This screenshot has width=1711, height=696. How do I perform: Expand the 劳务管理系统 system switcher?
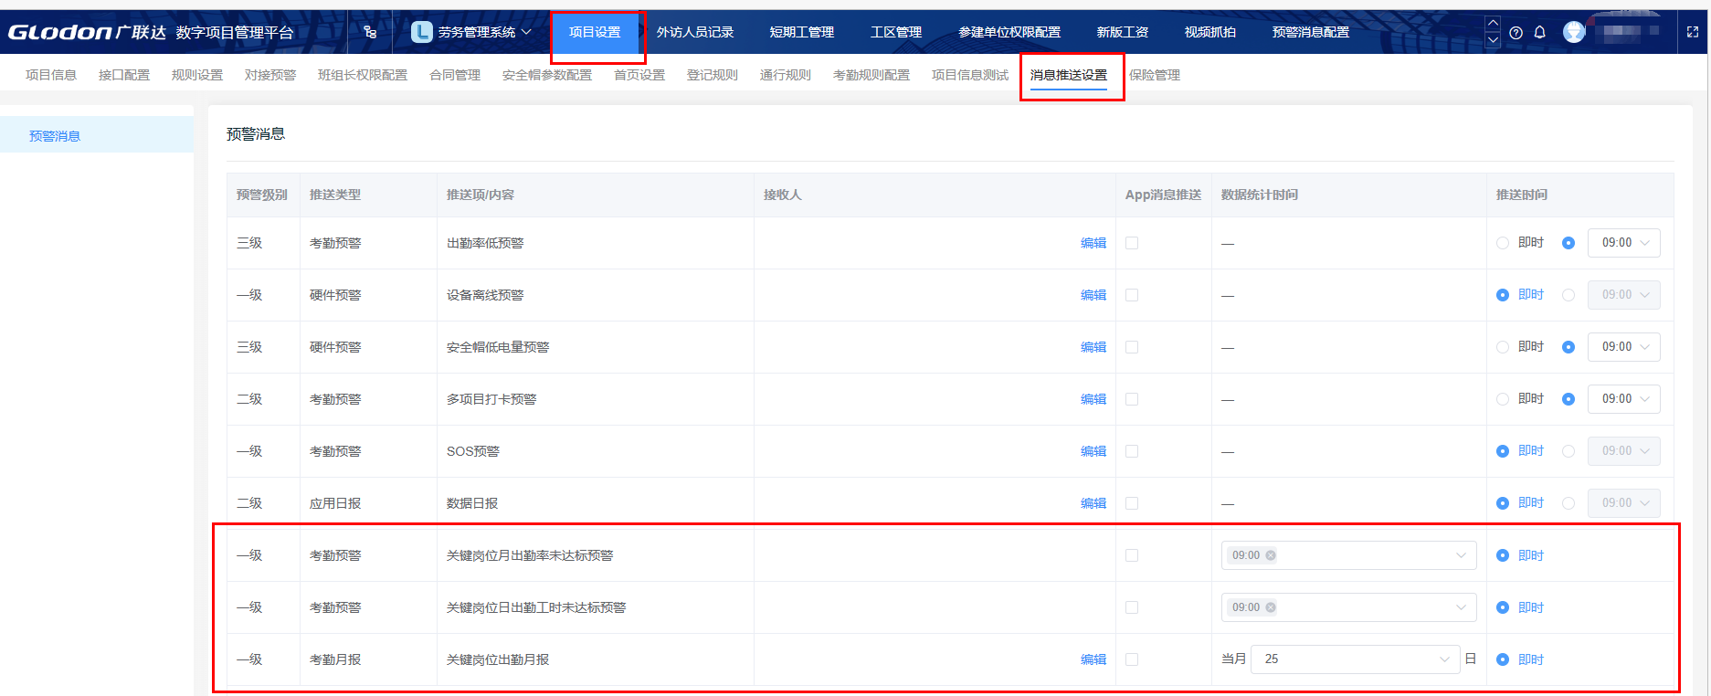(526, 32)
